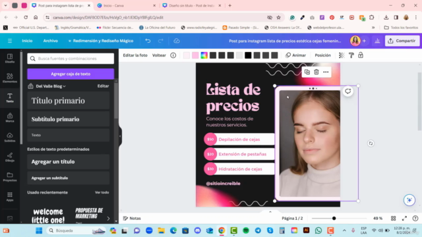Select the black color swatch
Viewport: 422px width, 237px height.
pyautogui.click(x=248, y=55)
